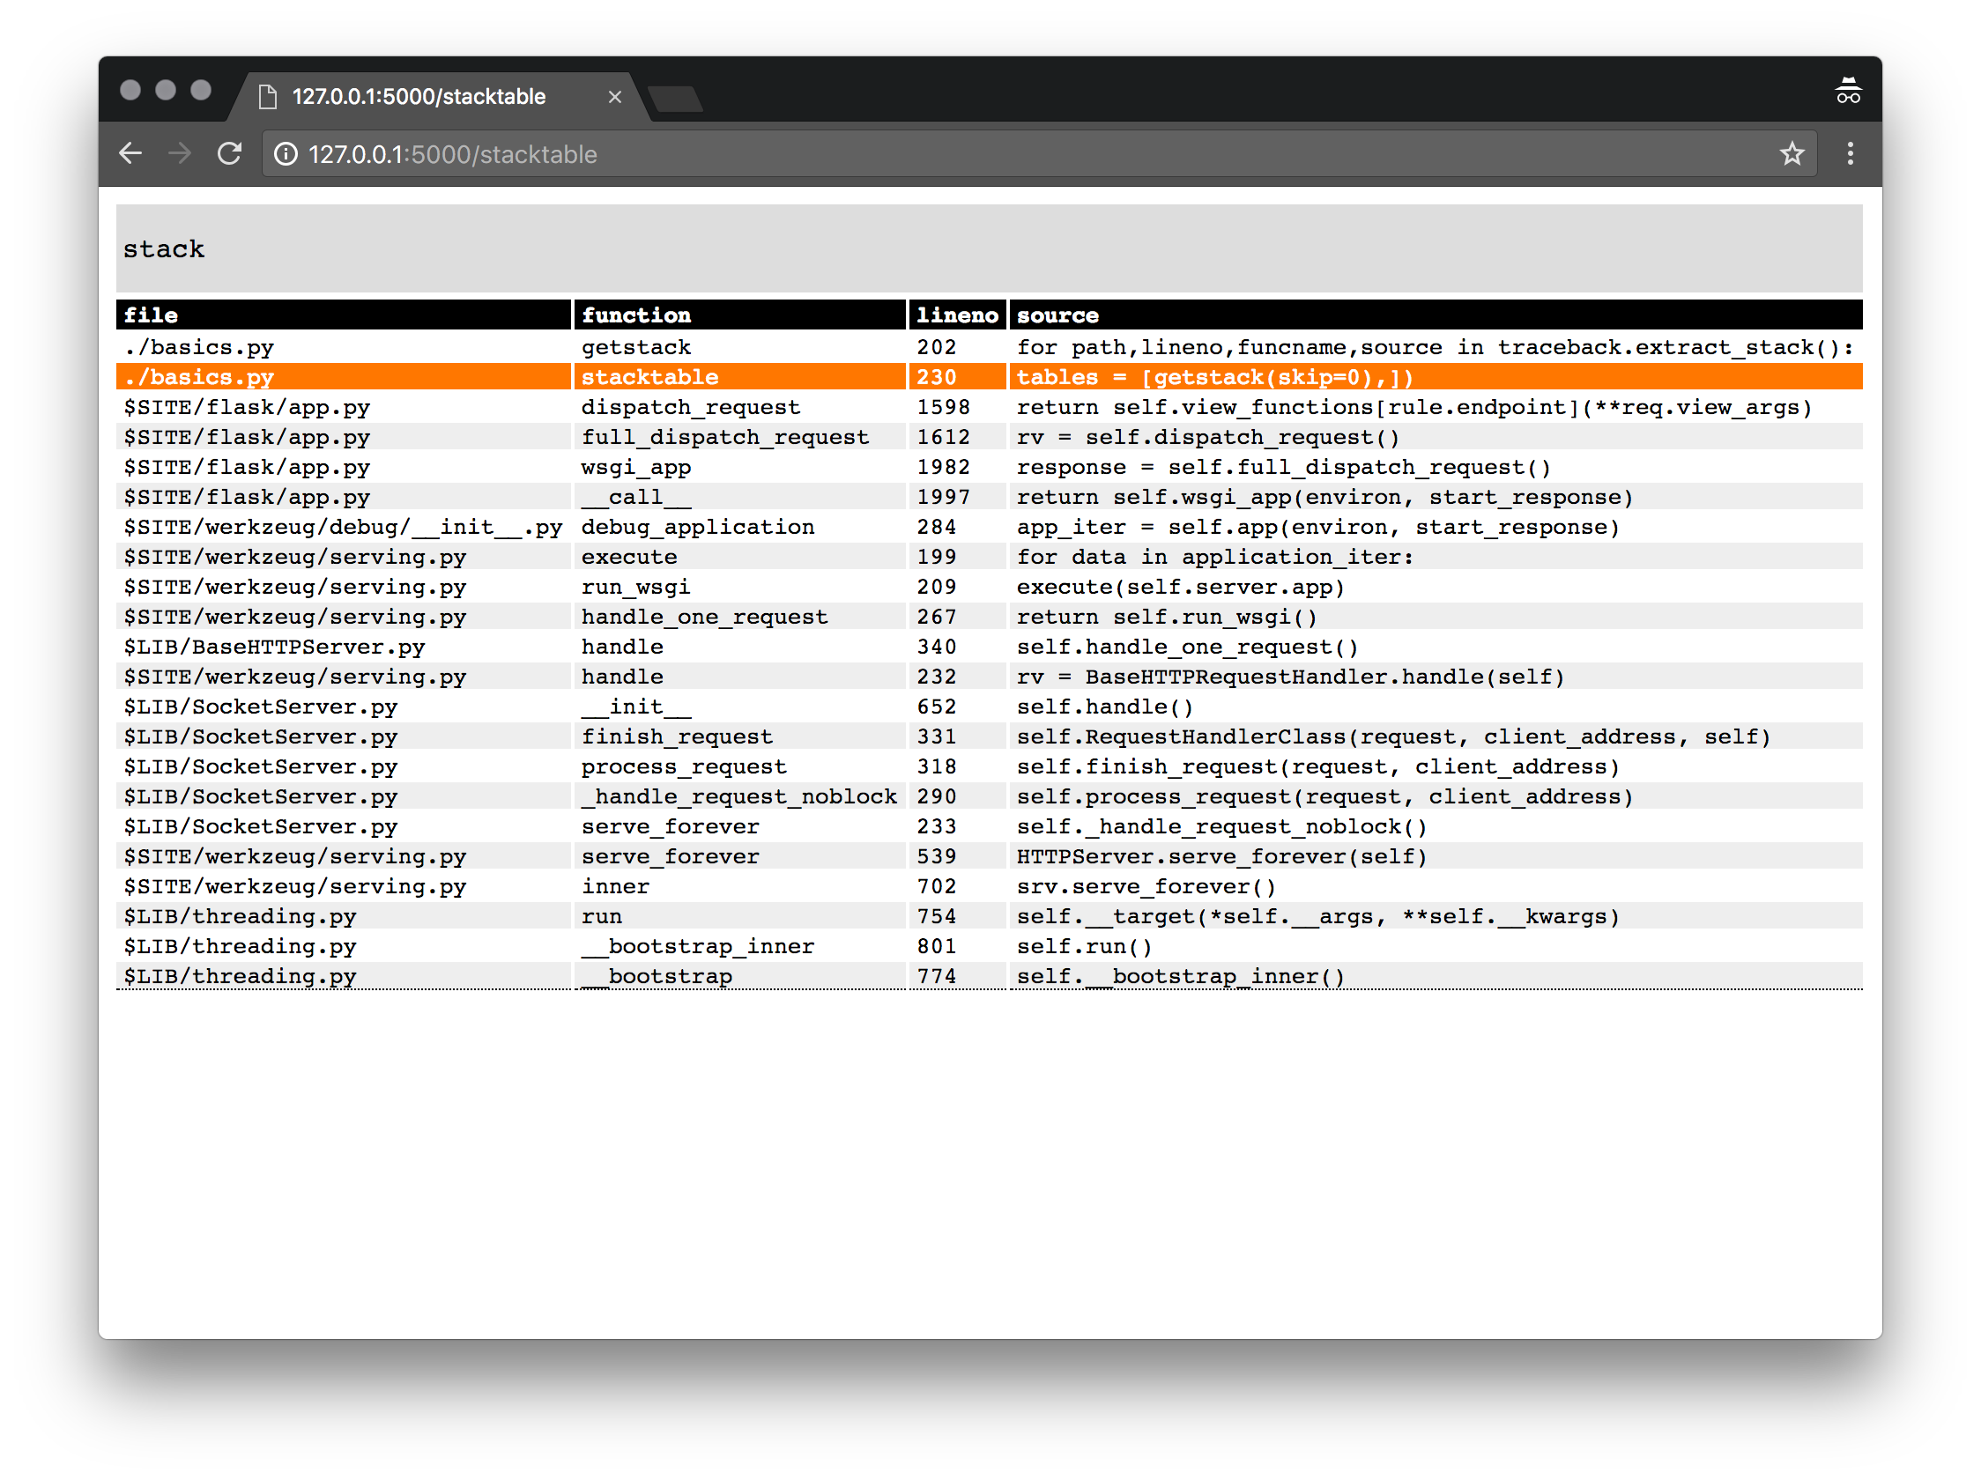
Task: Click the 'source' column header
Action: point(1436,315)
